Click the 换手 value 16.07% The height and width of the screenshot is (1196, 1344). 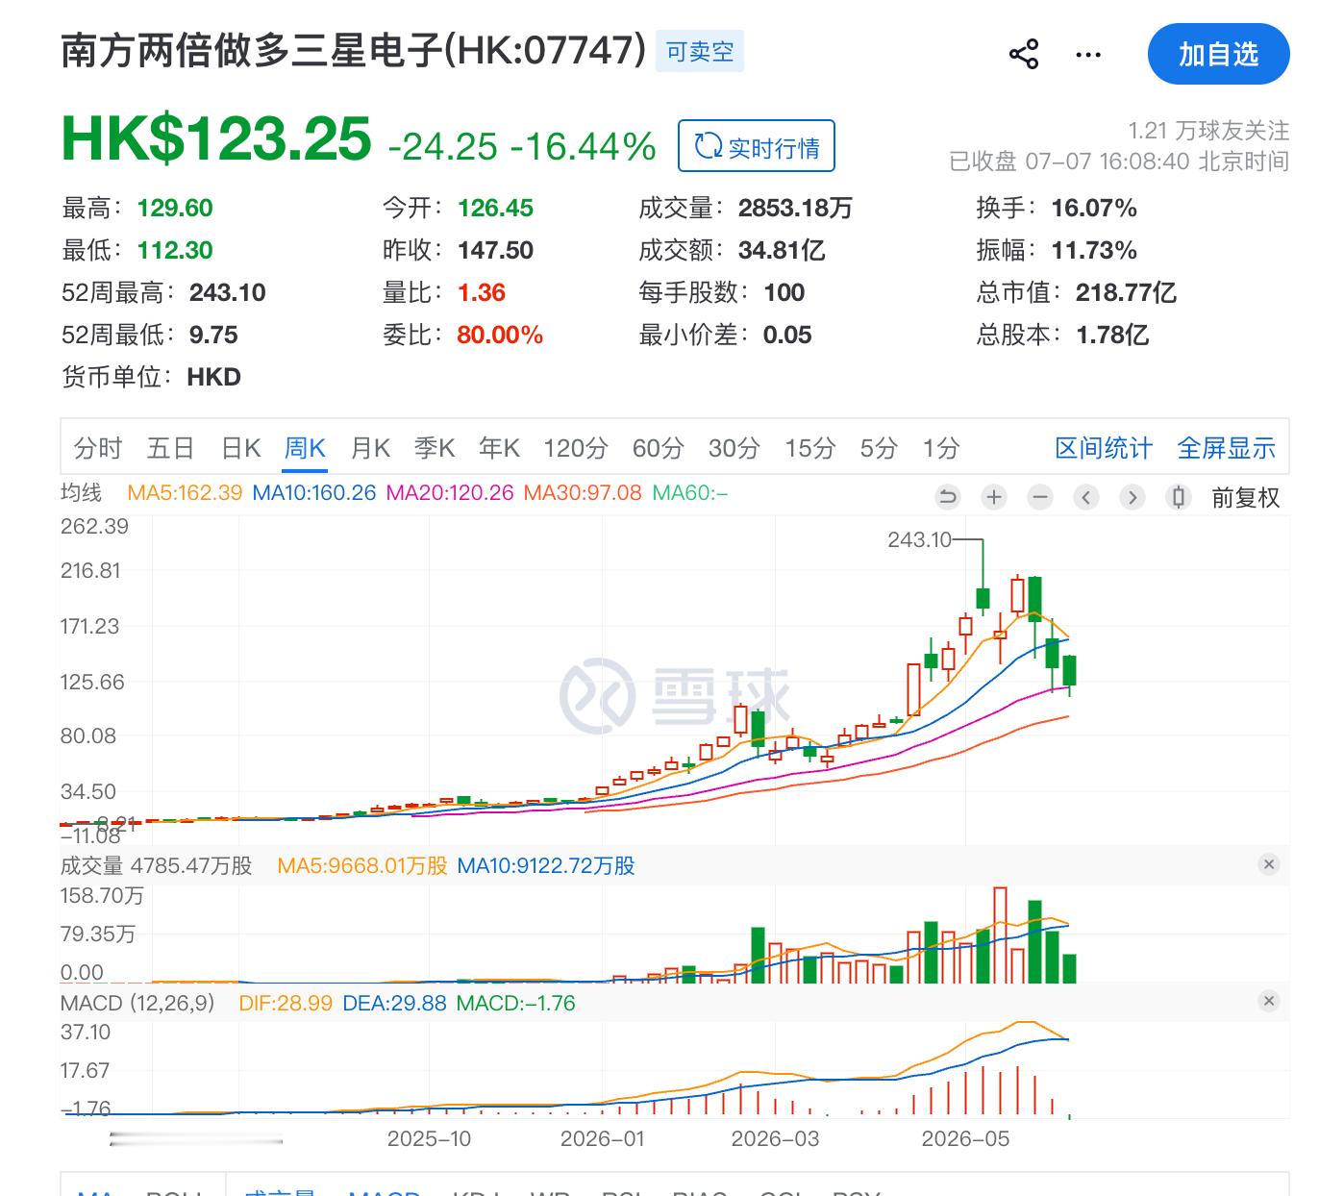coord(1094,208)
